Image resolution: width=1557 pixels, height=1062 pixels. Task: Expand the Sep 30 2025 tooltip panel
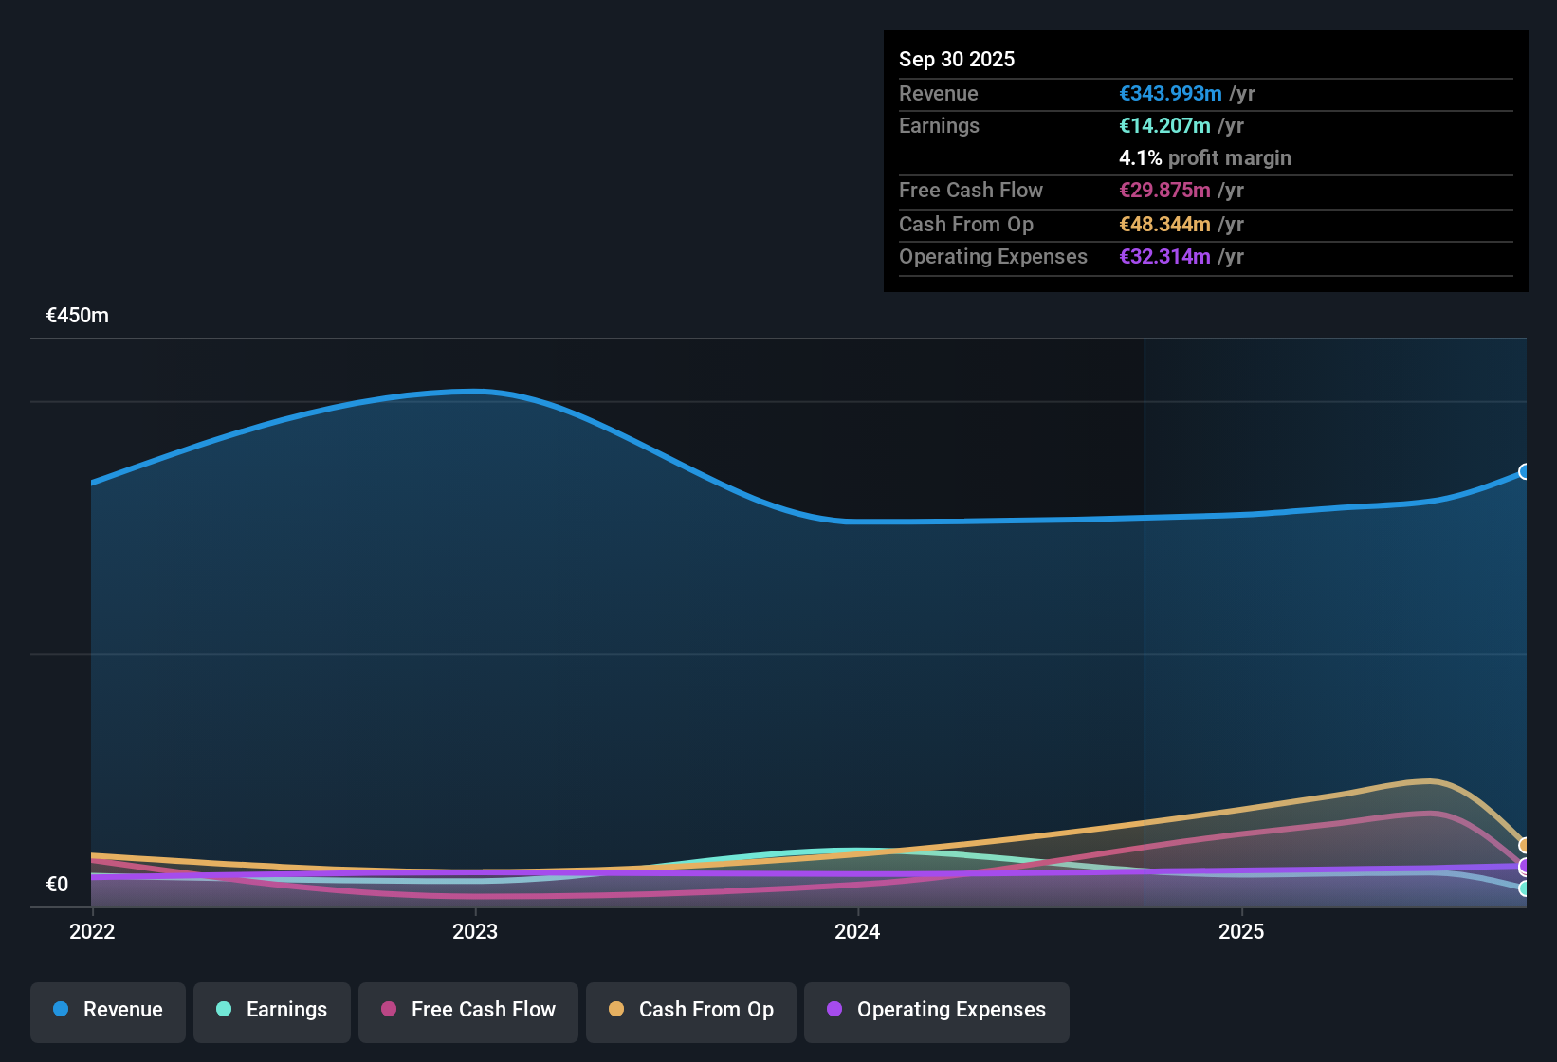957,59
